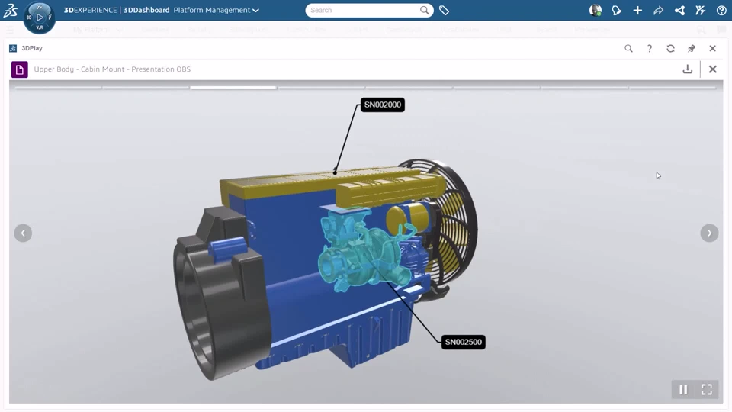
Task: Search within the 3DPlay widget
Action: click(628, 48)
